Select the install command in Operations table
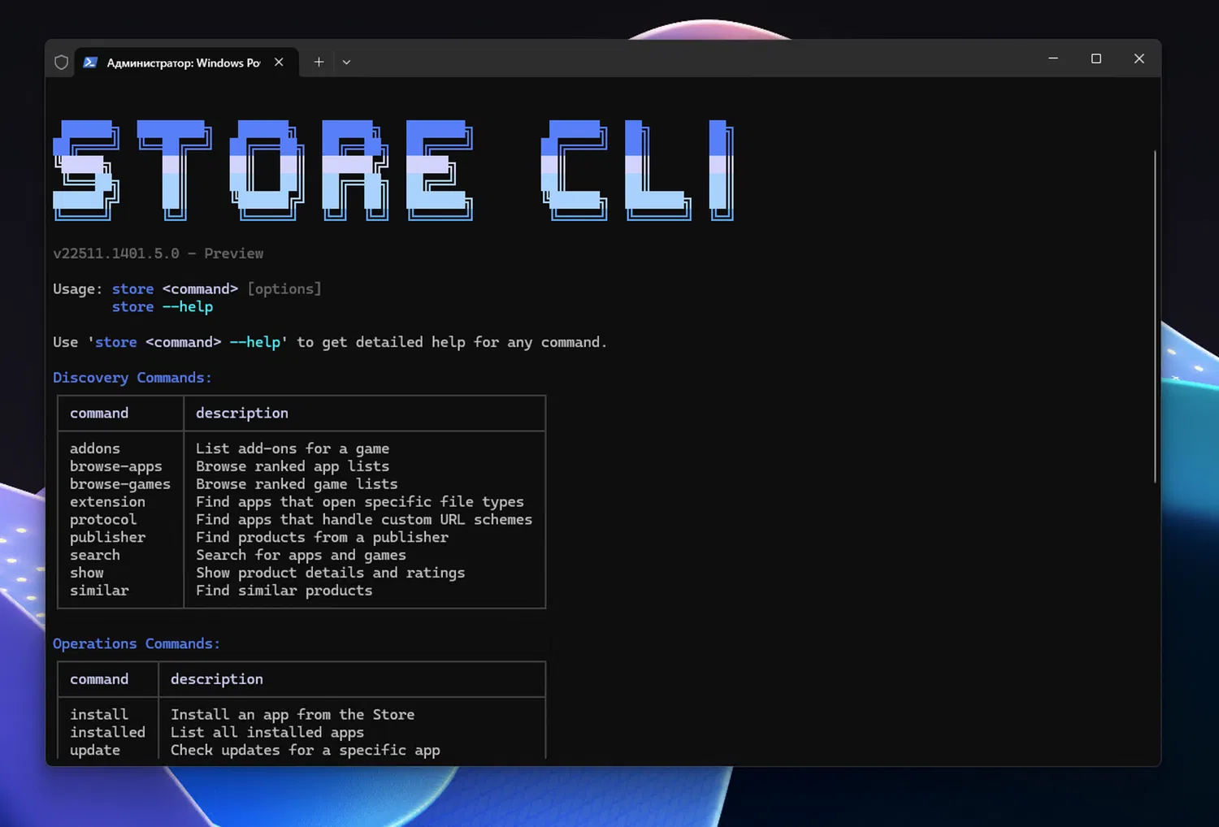 tap(98, 714)
